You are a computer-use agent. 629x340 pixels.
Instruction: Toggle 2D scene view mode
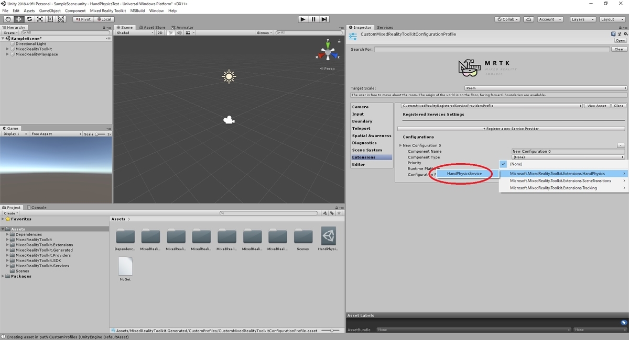click(160, 32)
